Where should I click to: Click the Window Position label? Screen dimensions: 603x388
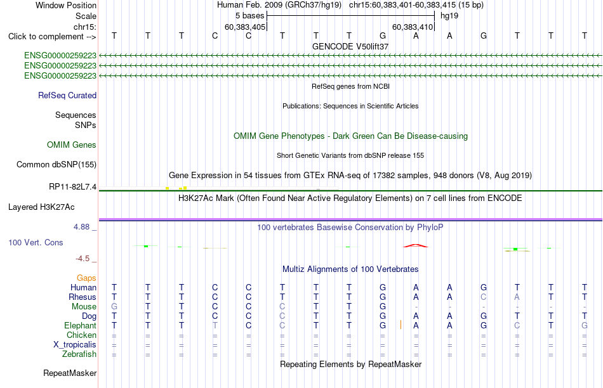66,5
